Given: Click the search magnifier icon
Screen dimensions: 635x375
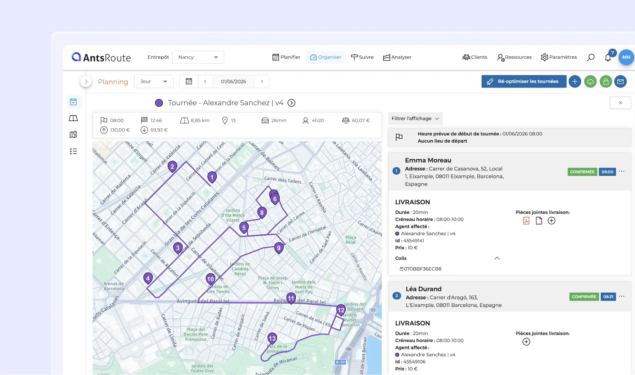Looking at the screenshot, I should click(x=591, y=57).
